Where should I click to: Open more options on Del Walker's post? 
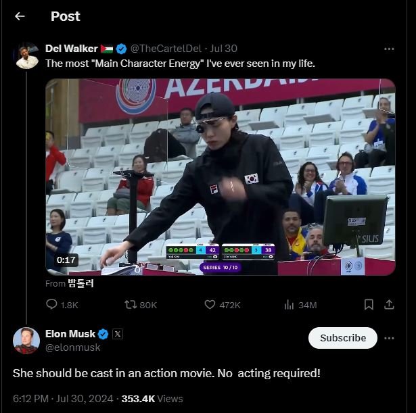pos(389,49)
